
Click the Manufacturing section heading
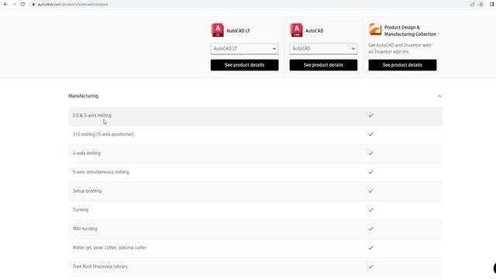(x=83, y=96)
